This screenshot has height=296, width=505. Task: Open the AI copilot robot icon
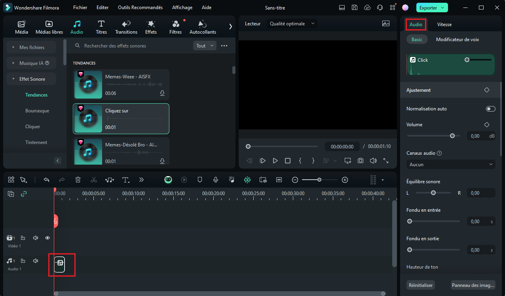pos(168,180)
